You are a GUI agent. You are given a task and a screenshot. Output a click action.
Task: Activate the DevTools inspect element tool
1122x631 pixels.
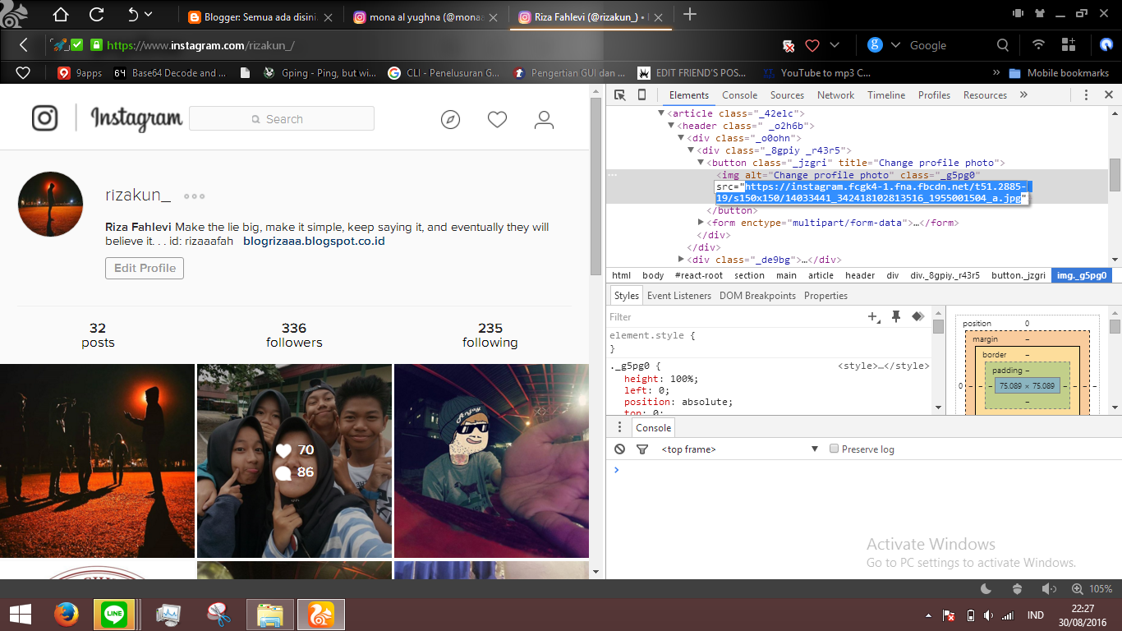[620, 95]
